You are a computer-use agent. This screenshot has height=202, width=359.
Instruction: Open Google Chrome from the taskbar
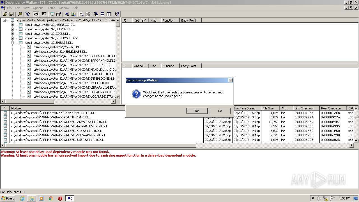51,198
